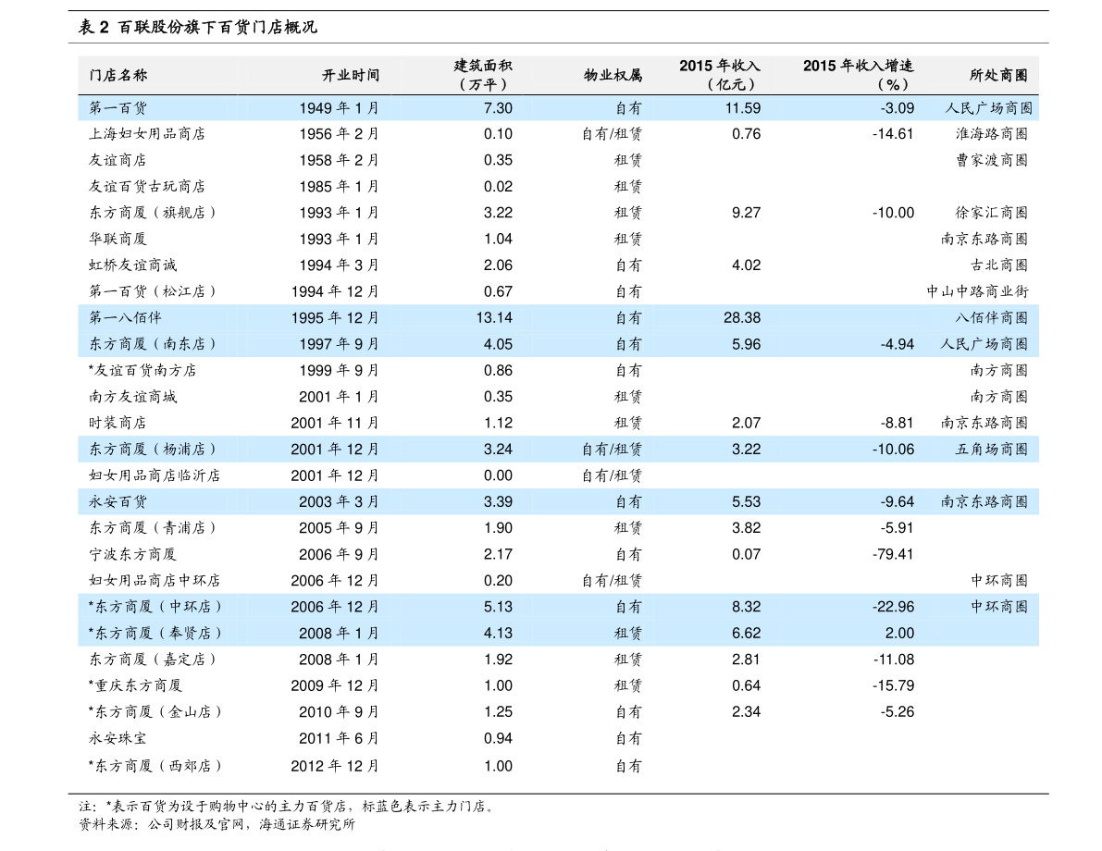Click the business district '中山中路商业街'

coord(977,291)
